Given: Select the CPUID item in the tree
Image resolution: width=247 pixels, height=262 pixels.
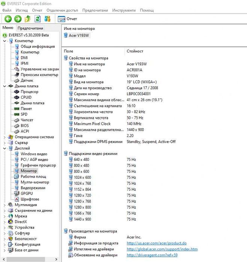Looking at the screenshot, I should coord(26,97).
